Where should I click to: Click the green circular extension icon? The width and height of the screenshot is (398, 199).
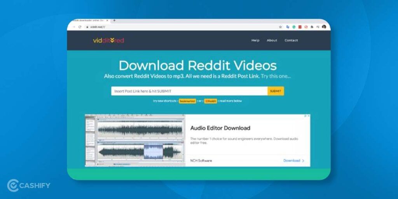[x=294, y=27]
